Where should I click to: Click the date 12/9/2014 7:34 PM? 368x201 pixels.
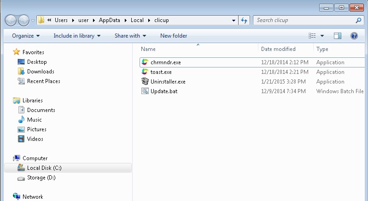(283, 91)
